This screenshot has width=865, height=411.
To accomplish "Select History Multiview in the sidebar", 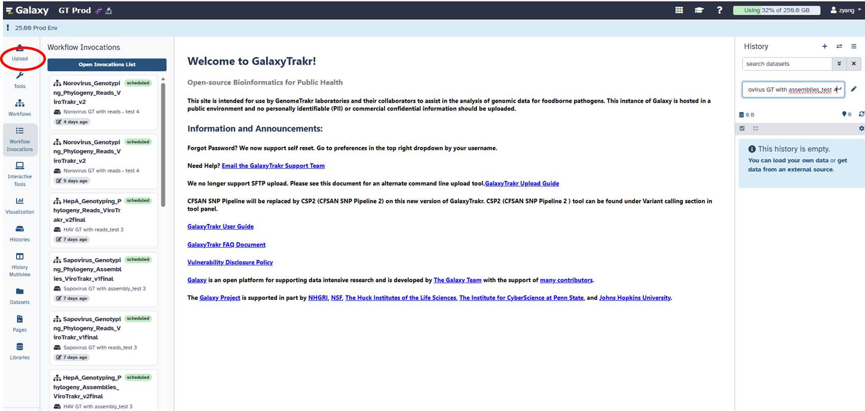I will click(x=20, y=264).
